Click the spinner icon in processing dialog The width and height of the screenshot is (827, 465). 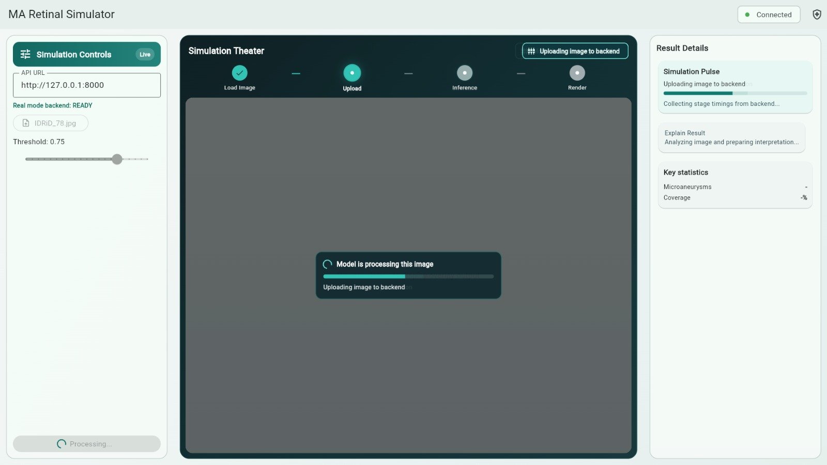tap(327, 264)
